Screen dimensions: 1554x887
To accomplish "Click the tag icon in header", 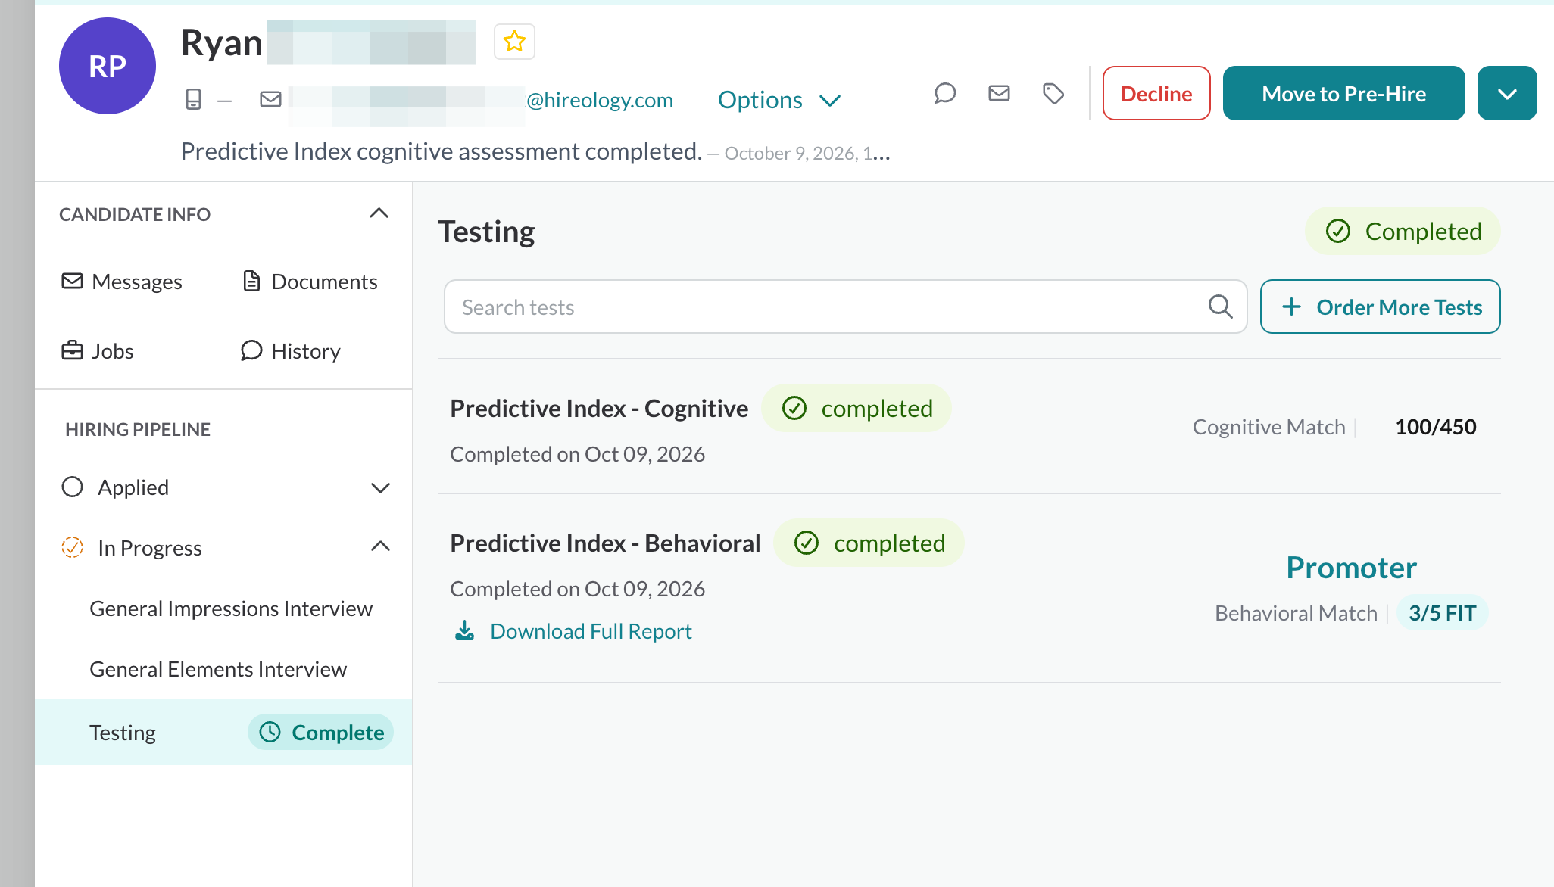I will point(1053,93).
